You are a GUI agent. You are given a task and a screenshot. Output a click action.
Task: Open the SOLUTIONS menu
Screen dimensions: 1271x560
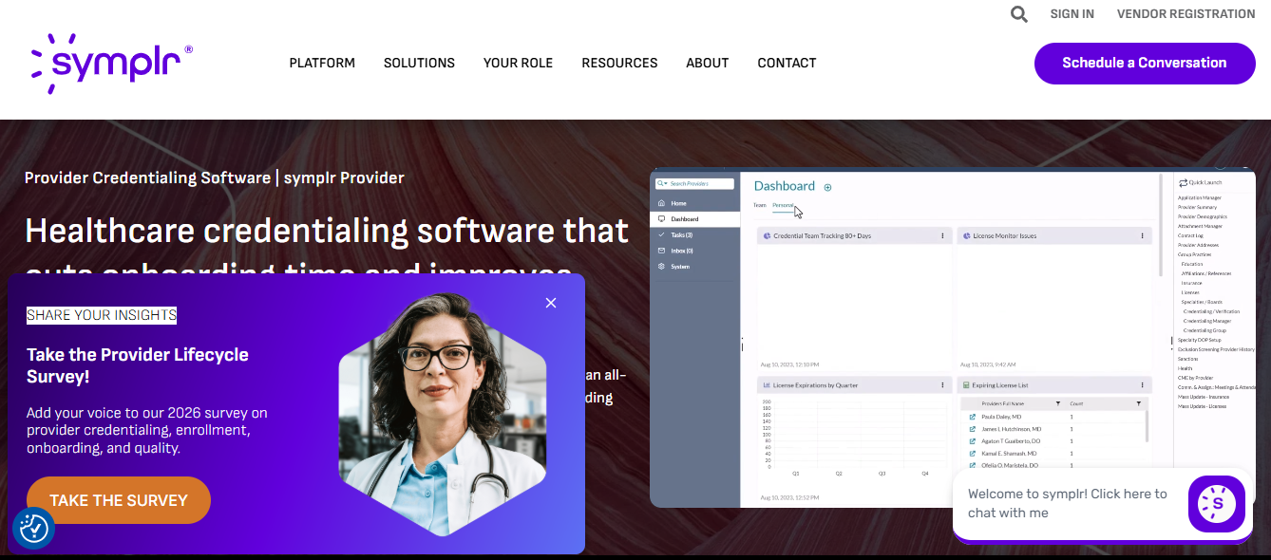(x=419, y=63)
